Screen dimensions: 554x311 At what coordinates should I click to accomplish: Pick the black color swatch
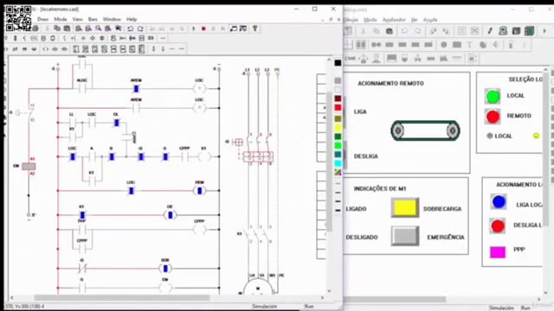click(x=338, y=63)
